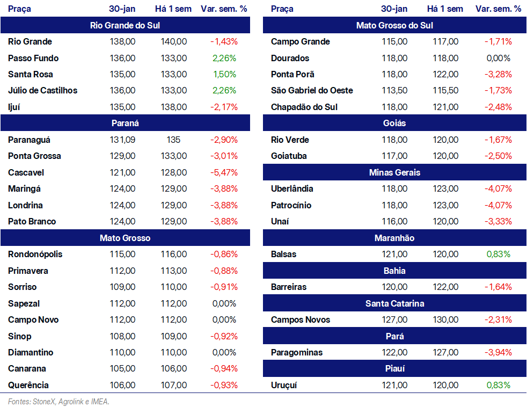The width and height of the screenshot is (527, 407).
Task: Click the Rio Grande do Sul section header
Action: (125, 25)
